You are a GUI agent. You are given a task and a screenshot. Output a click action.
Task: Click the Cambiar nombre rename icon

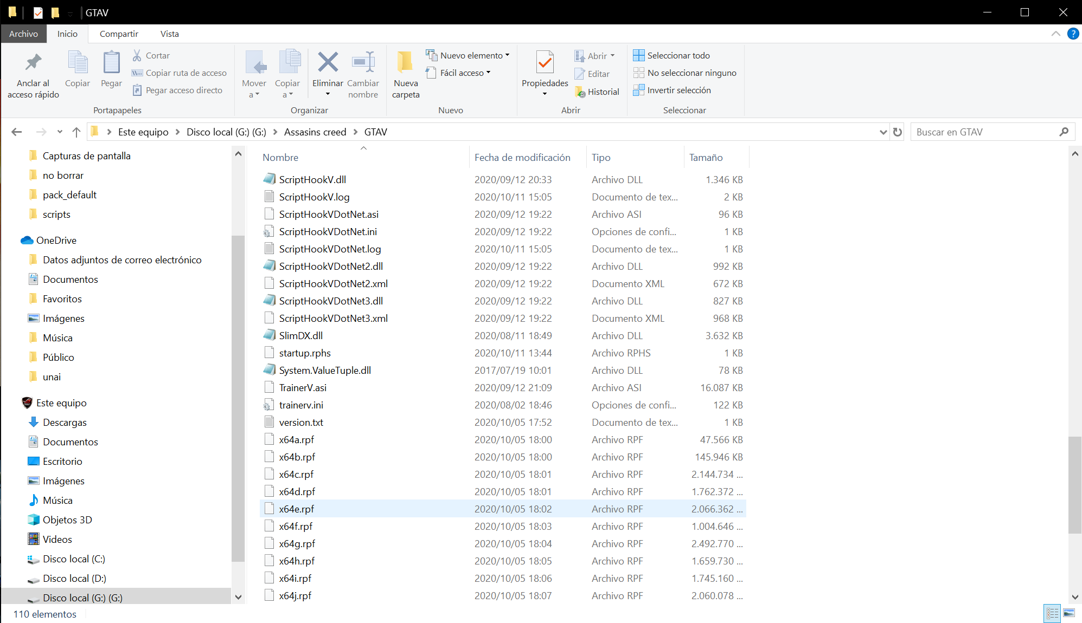[x=363, y=63]
